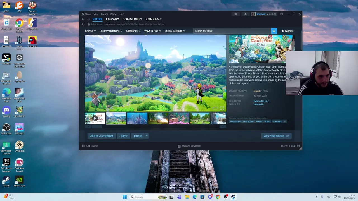Click the Ignore button
358x201 pixels.
tap(138, 136)
